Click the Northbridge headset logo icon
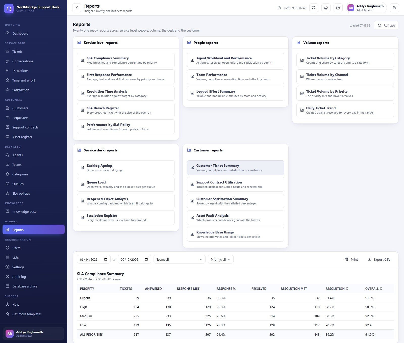404x343 pixels. click(x=9, y=9)
